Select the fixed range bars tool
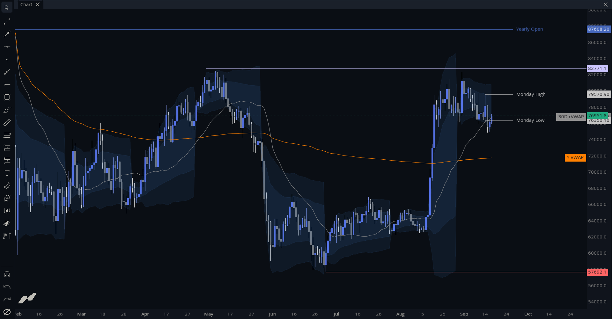 tap(7, 223)
